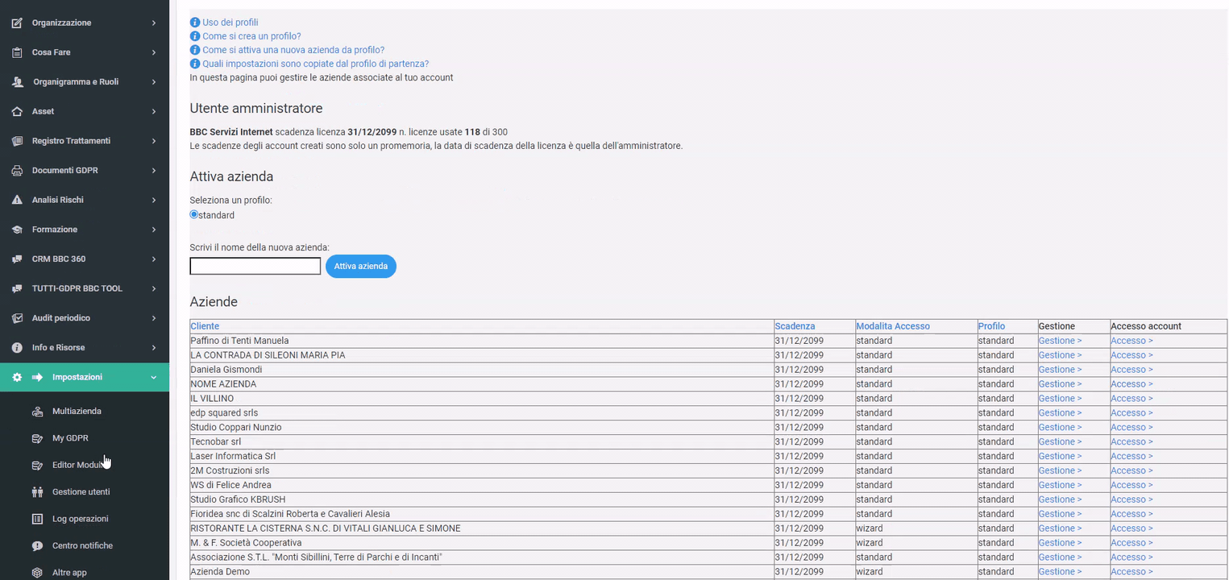Click the Impostazioni gear icon
1229x580 pixels.
pyautogui.click(x=17, y=377)
